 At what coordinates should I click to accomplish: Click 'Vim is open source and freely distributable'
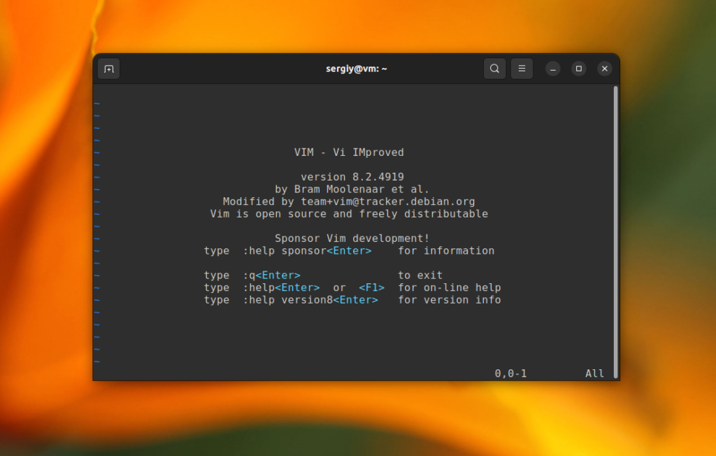click(349, 214)
